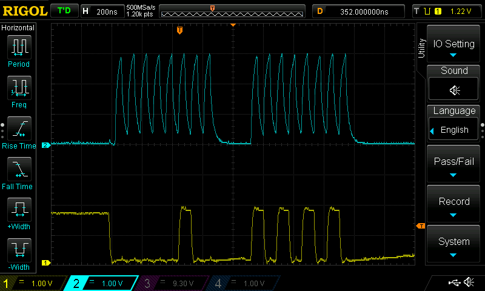Expand the Record submenu
The height and width of the screenshot is (291, 485).
point(454,205)
